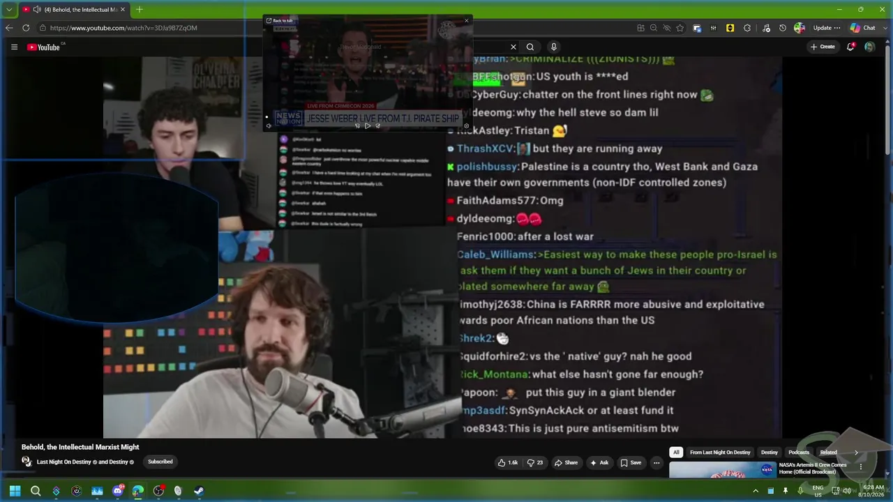Viewport: 893px width, 502px height.
Task: Close the picture-in-picture mini player
Action: (x=467, y=20)
